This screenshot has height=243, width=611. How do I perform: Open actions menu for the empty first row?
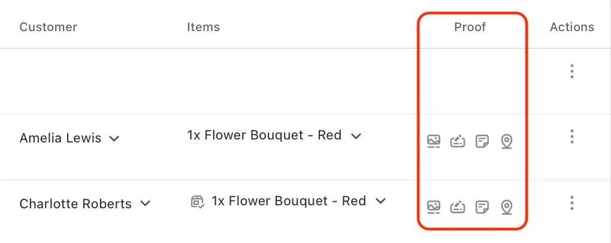(571, 71)
